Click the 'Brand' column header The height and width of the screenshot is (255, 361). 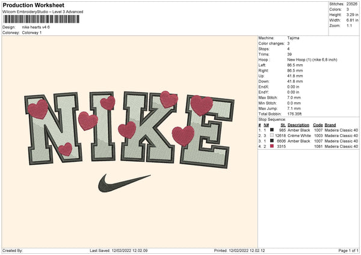(330, 124)
